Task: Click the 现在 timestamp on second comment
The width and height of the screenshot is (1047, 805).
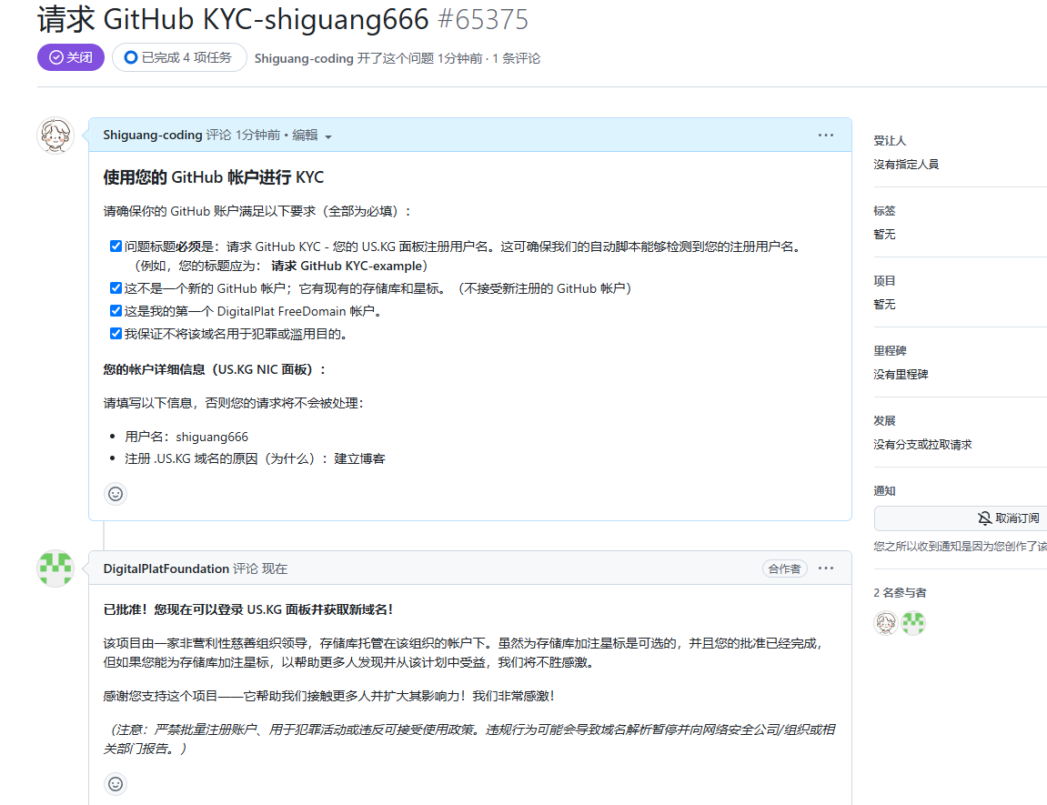Action: click(275, 569)
